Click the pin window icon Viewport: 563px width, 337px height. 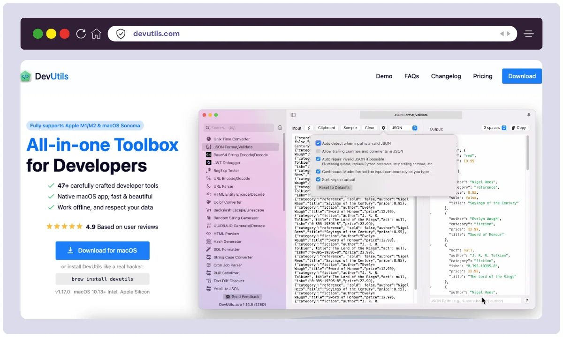529,115
